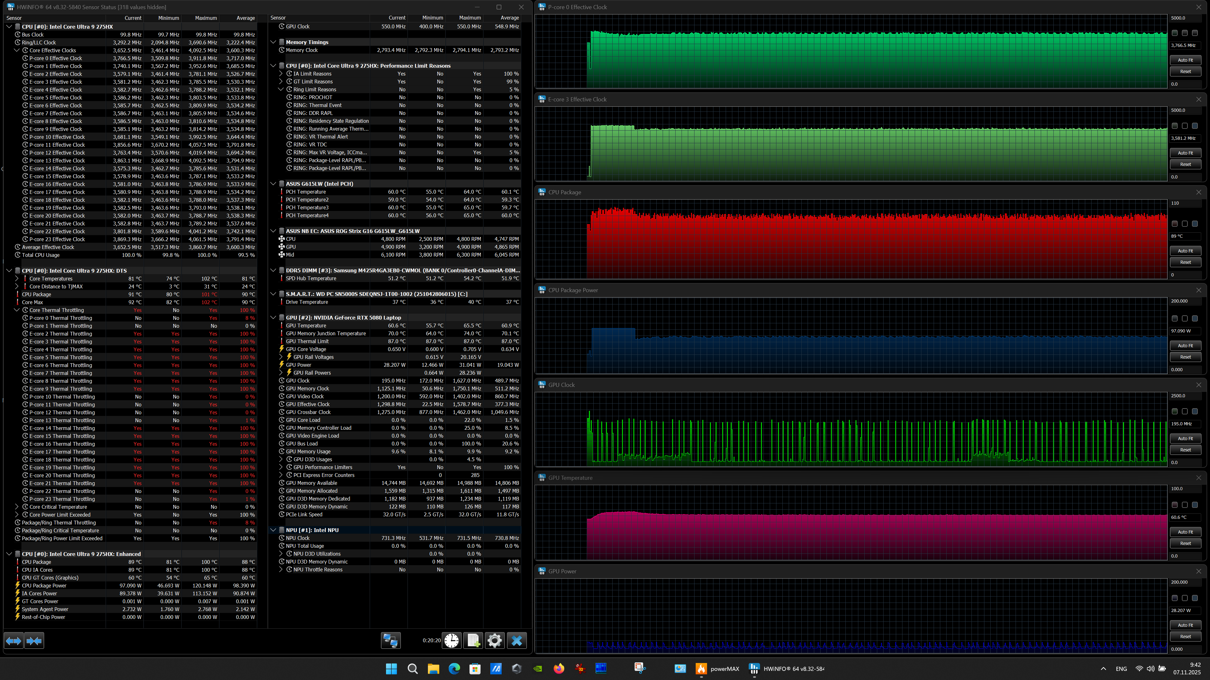Open Firefox from the Windows taskbar

click(558, 669)
